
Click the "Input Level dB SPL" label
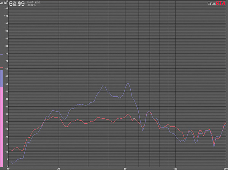(33, 4)
